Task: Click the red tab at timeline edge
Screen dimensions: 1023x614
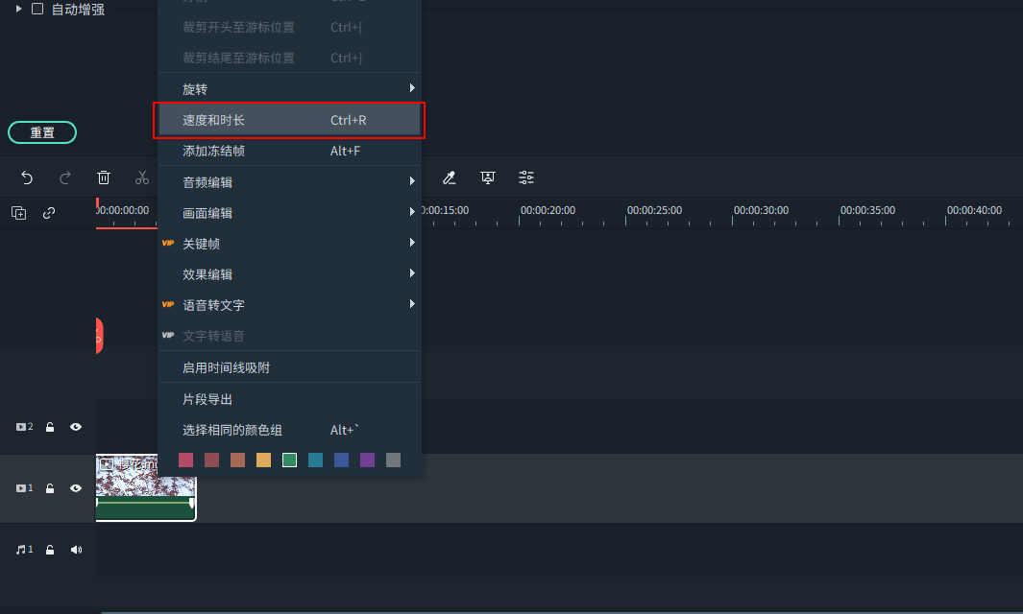Action: (99, 336)
